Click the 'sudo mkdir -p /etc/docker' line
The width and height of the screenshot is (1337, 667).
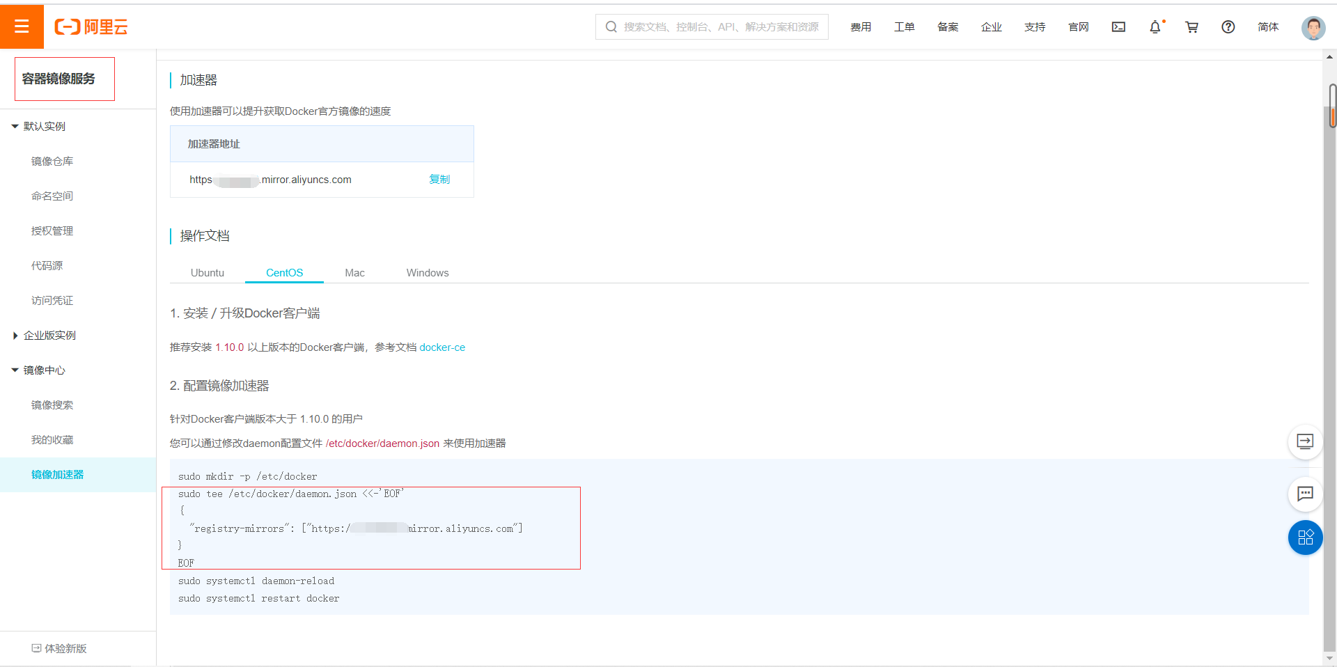(248, 477)
